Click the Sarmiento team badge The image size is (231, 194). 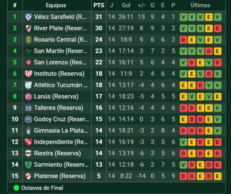click(x=28, y=165)
